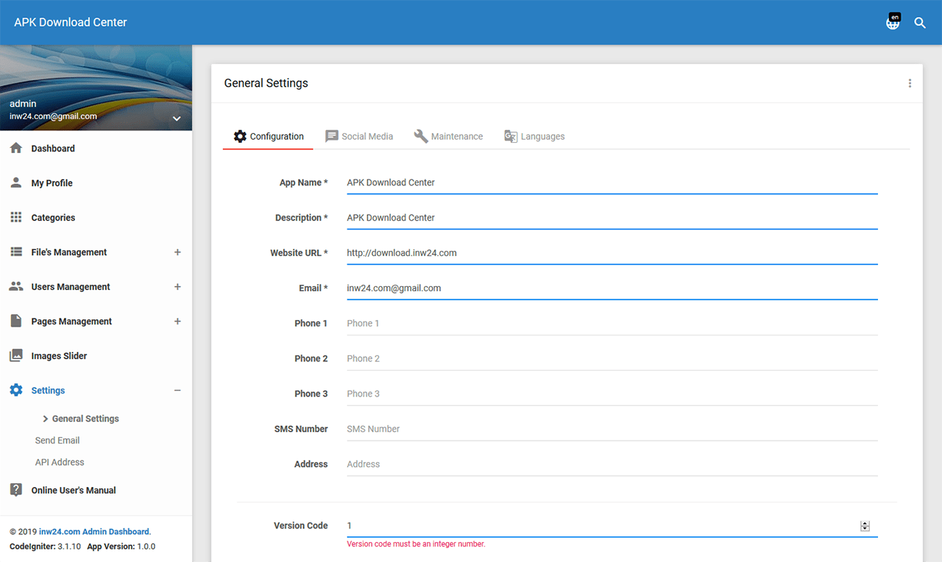Viewport: 942px width, 562px height.
Task: Open search with the magnifier icon
Action: pos(920,23)
